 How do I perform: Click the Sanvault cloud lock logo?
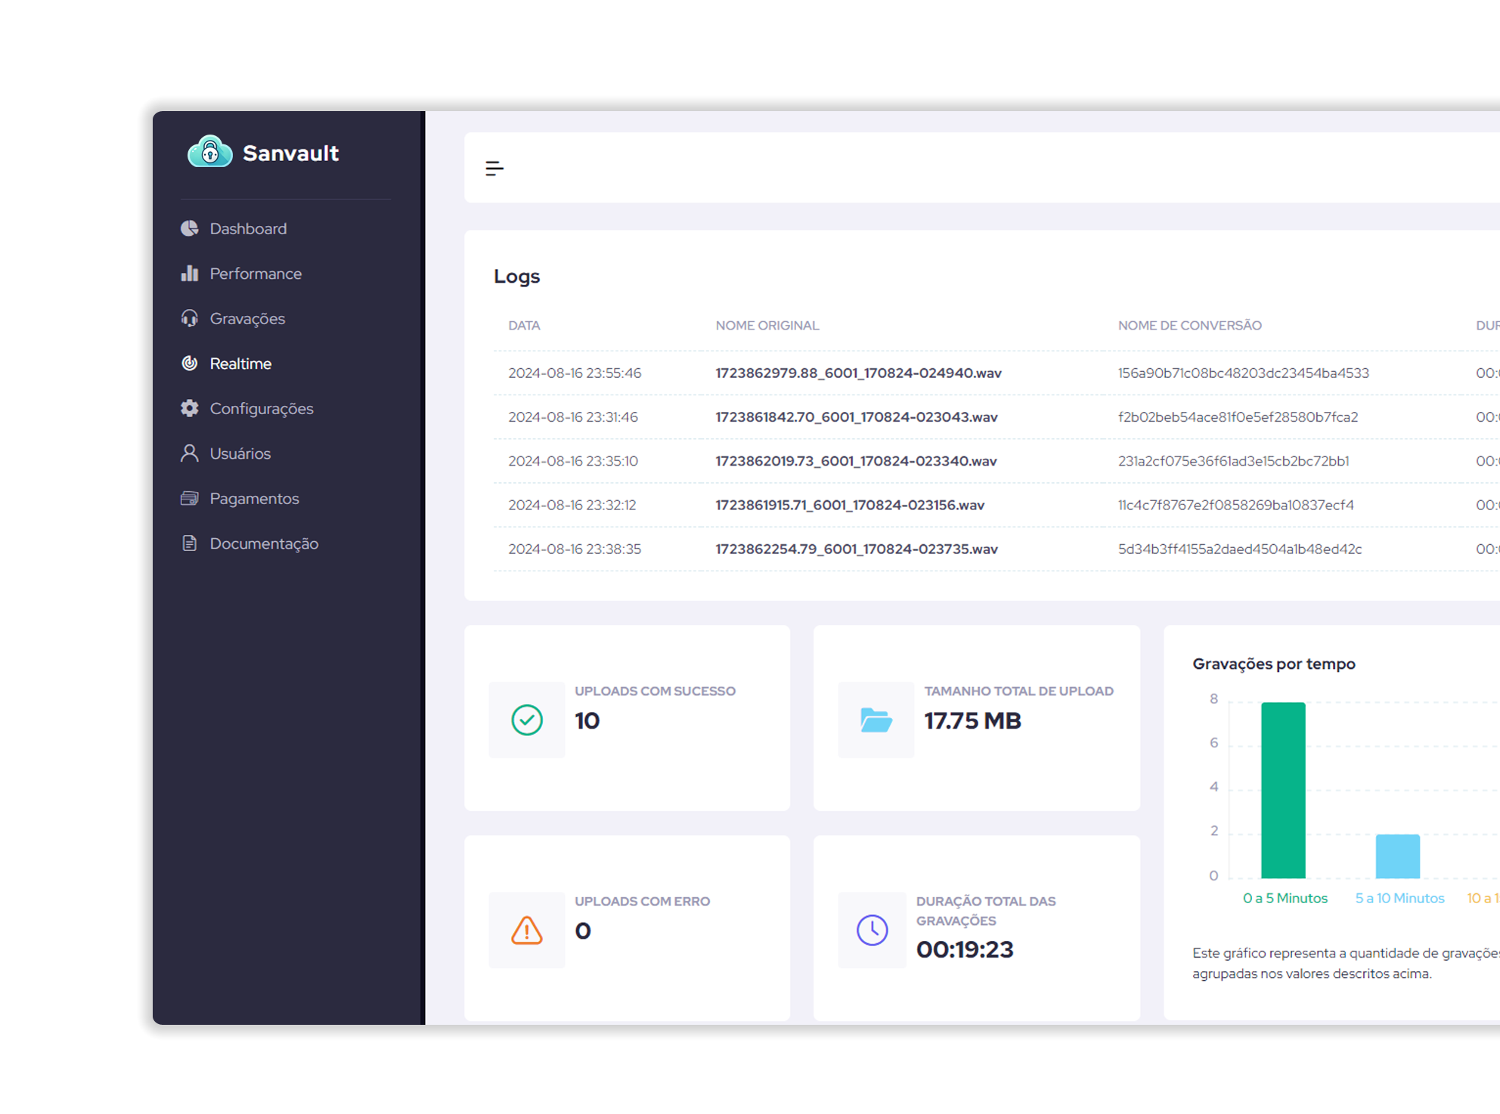pyautogui.click(x=209, y=152)
